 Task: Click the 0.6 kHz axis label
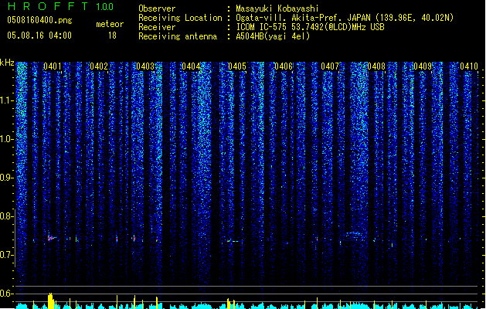point(6,294)
